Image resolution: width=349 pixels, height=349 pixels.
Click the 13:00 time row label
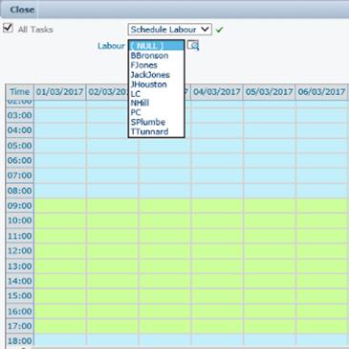(x=20, y=267)
